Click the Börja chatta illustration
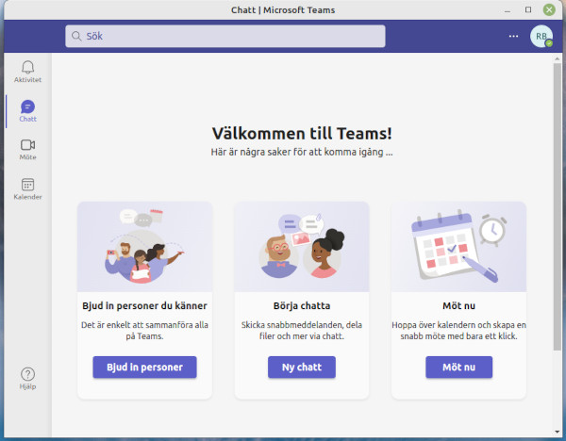This screenshot has width=566, height=441. [x=302, y=247]
